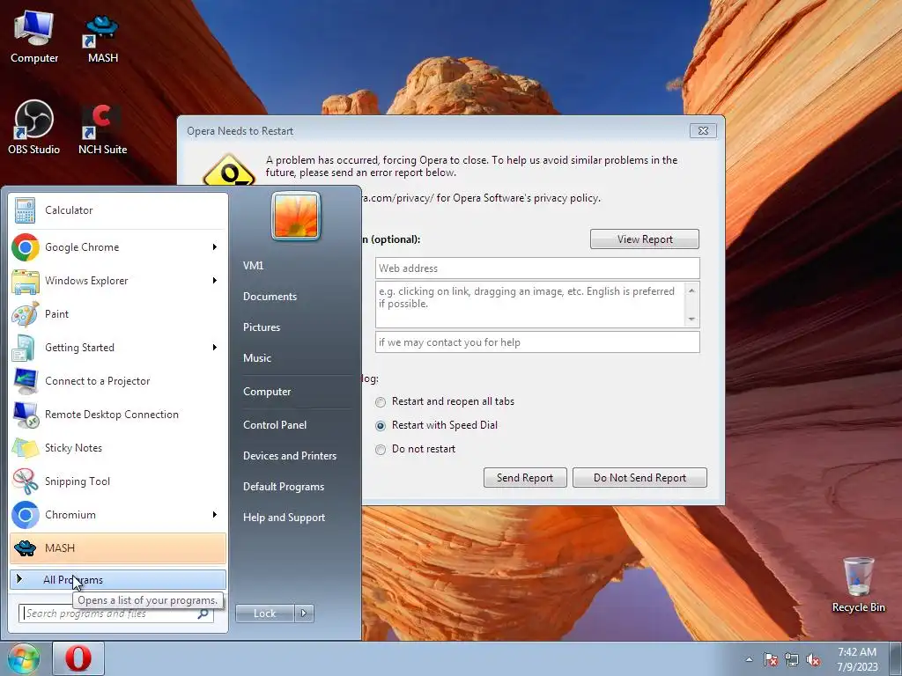Launch the MASH icon in Start menu

pos(25,547)
